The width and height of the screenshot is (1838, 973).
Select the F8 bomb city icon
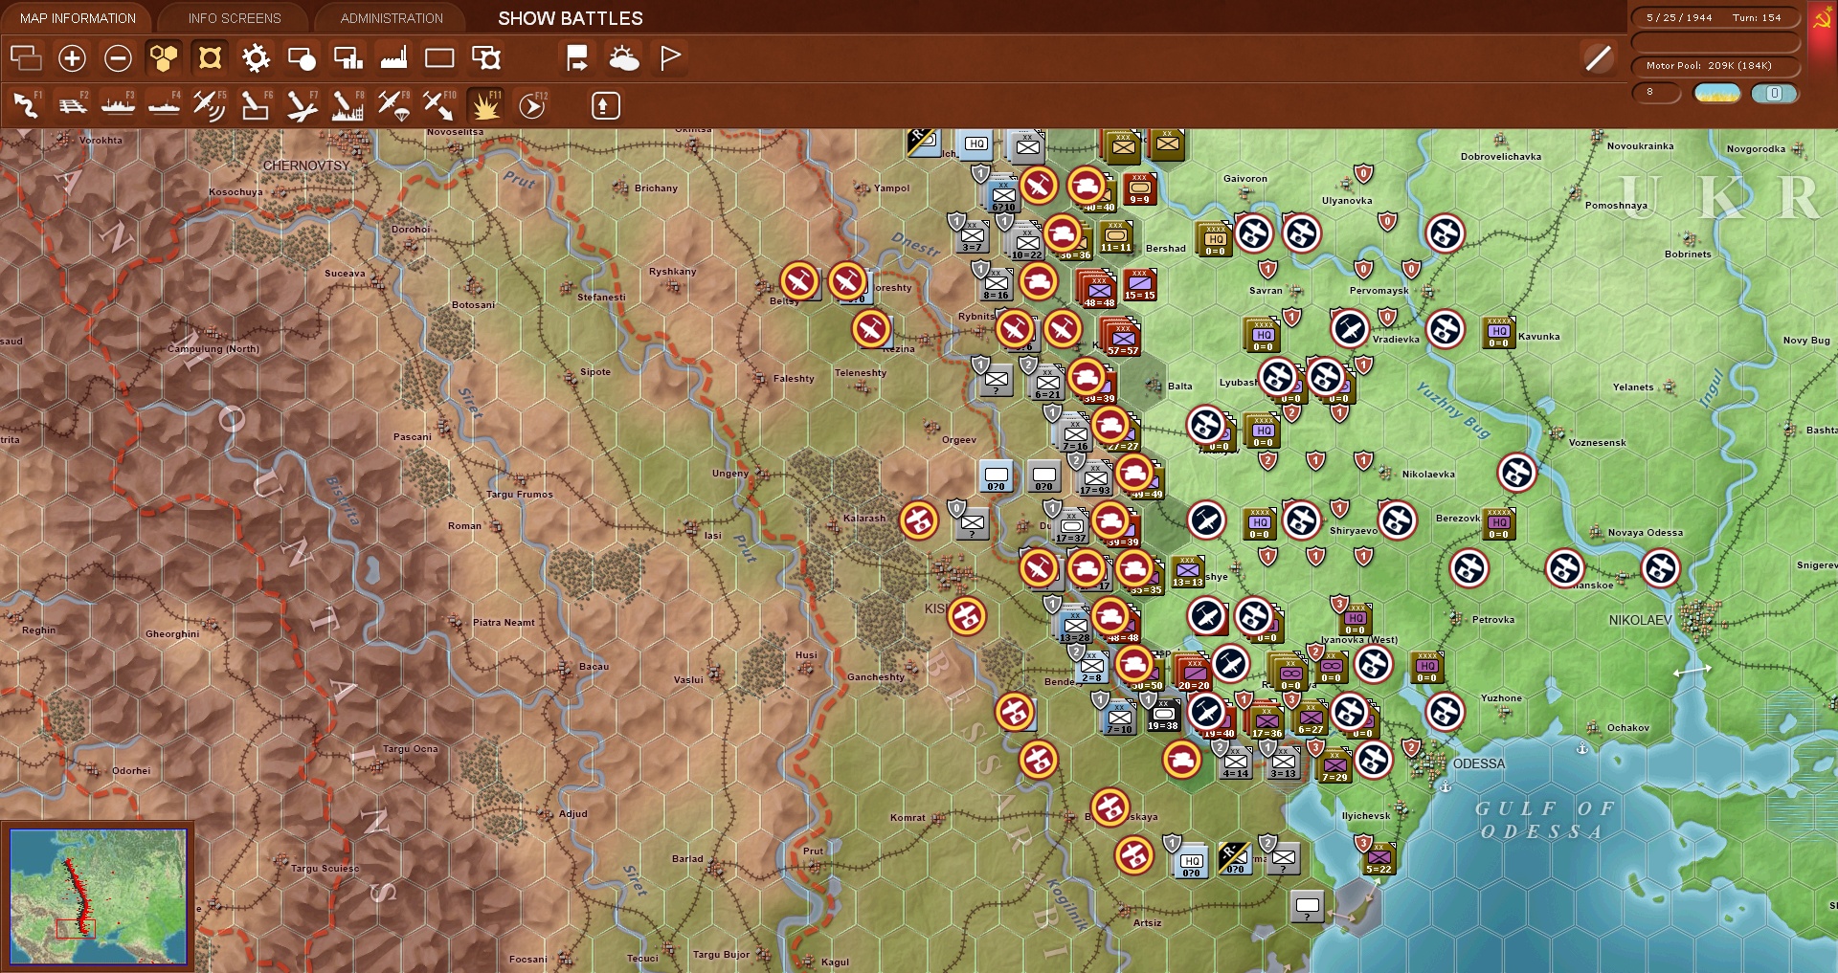coord(347,105)
